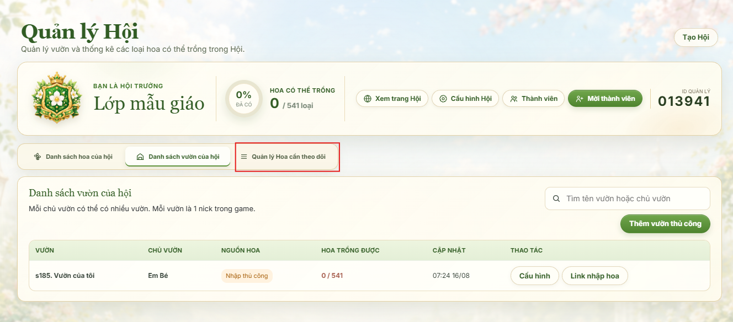Click the gear icon on Cấu hình Hội
The height and width of the screenshot is (322, 733).
443,99
